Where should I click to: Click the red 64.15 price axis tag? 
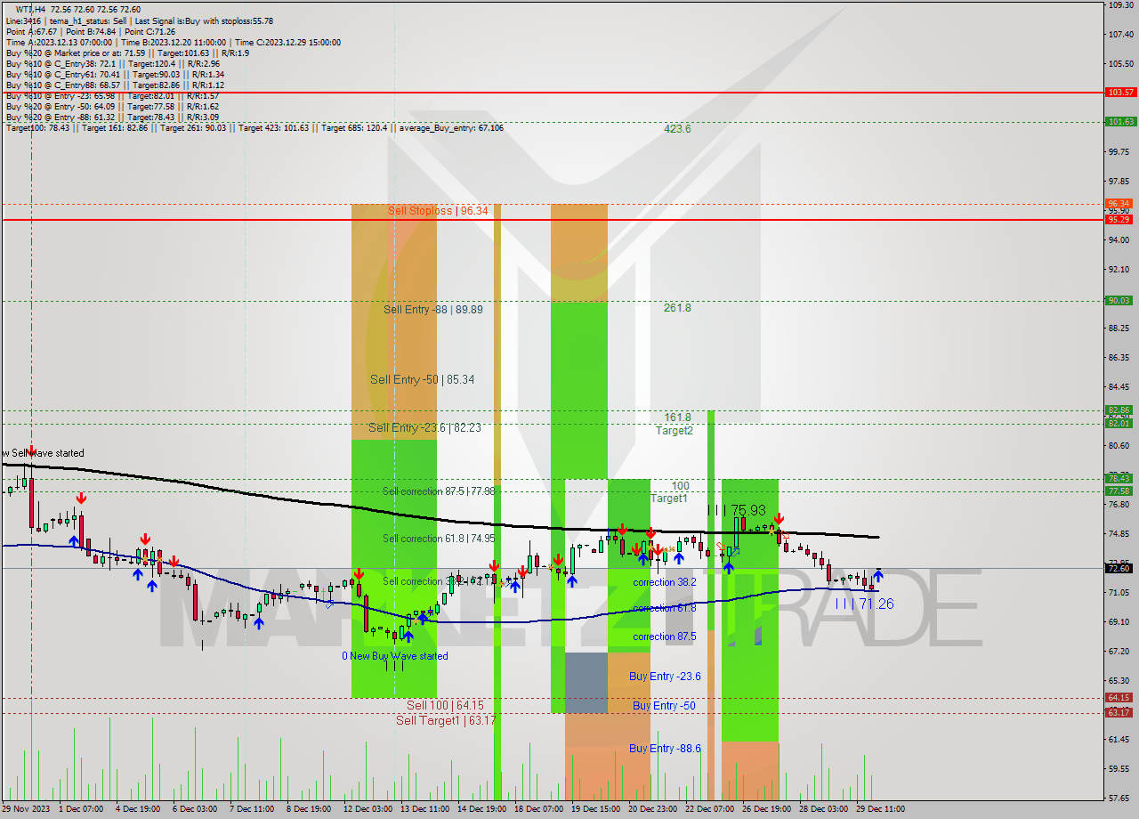[x=1120, y=698]
